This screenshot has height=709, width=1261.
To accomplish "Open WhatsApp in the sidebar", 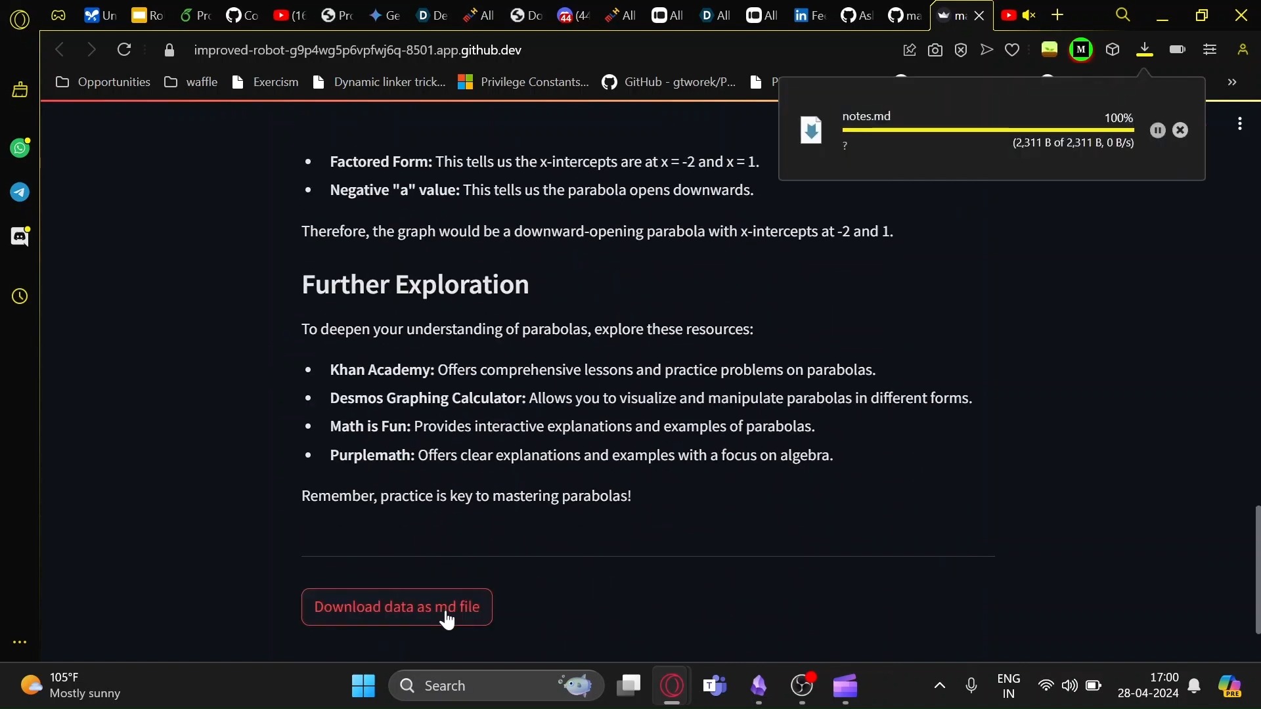I will tap(20, 148).
